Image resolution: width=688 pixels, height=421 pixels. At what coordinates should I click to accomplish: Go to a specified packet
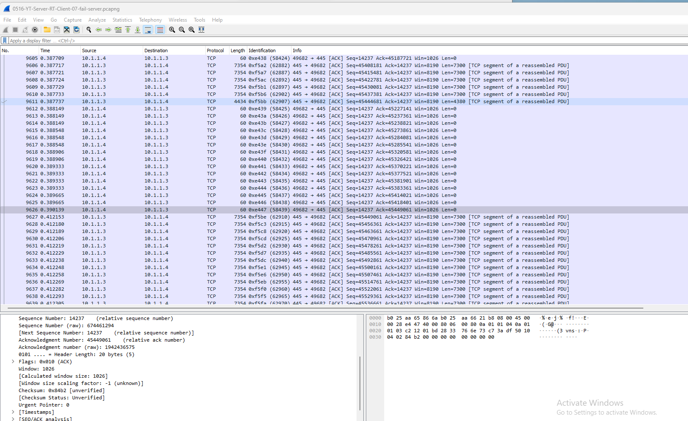(118, 30)
